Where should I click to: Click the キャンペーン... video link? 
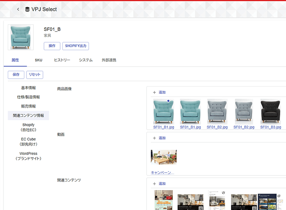163,173
